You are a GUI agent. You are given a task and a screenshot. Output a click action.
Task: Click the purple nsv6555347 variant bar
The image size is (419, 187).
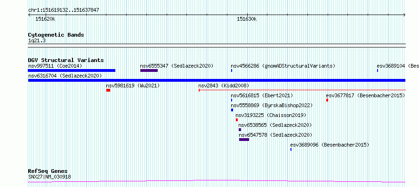[x=149, y=70]
